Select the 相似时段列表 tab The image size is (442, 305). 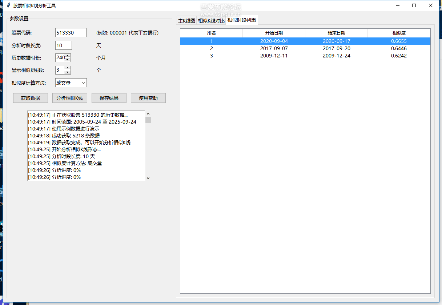(x=242, y=20)
